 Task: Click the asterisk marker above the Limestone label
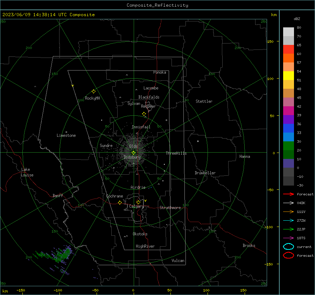click(66, 132)
